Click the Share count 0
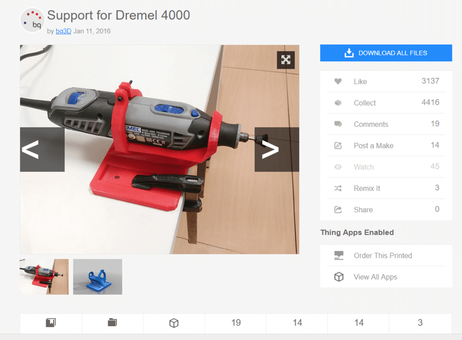 tap(437, 209)
